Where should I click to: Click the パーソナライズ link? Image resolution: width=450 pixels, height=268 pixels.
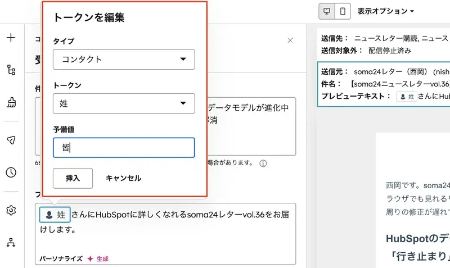(x=61, y=259)
